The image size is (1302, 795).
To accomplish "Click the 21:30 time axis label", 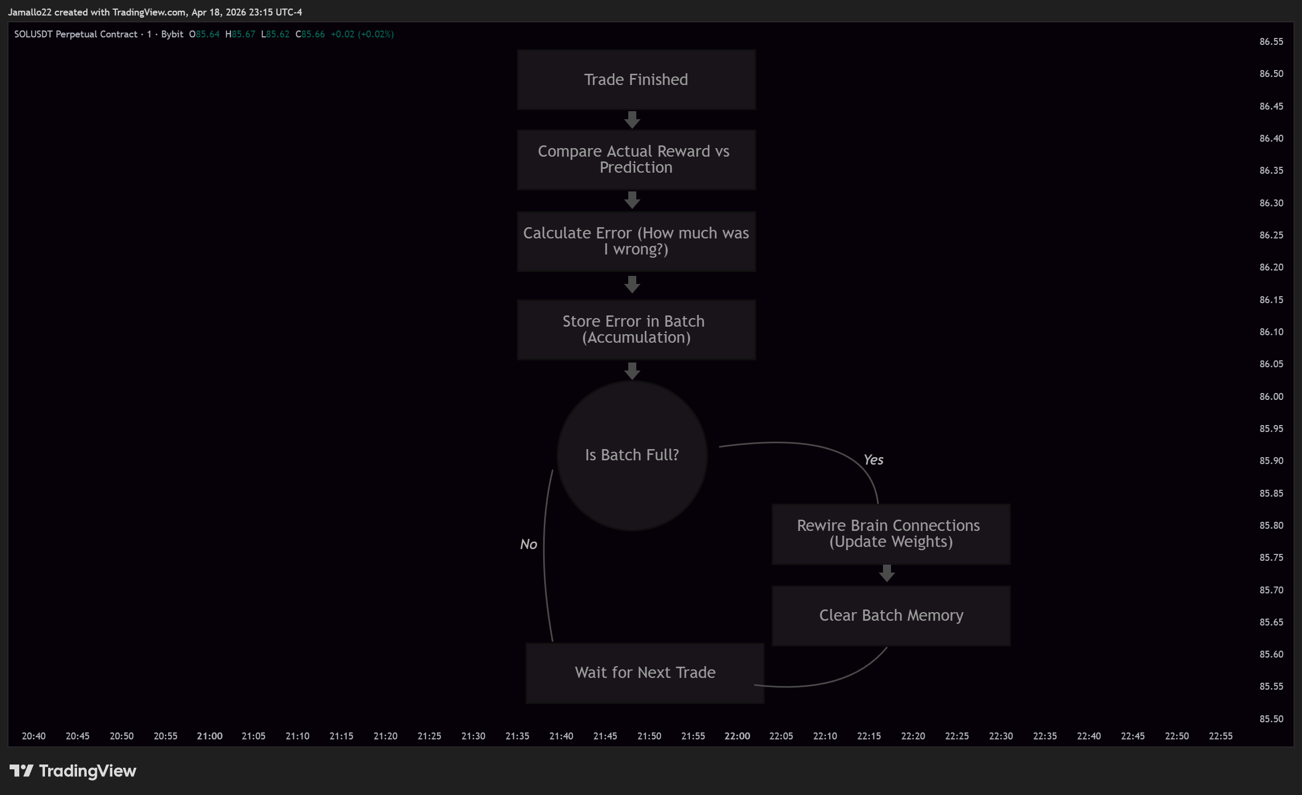I will [473, 736].
